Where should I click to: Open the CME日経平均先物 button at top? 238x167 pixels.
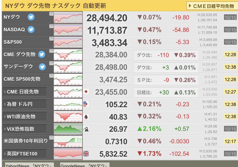click(212, 6)
